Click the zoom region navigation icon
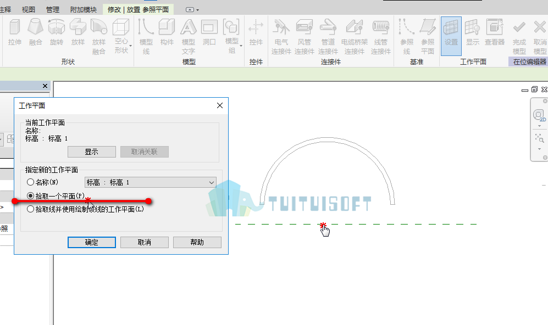This screenshot has width=548, height=325. click(x=539, y=138)
